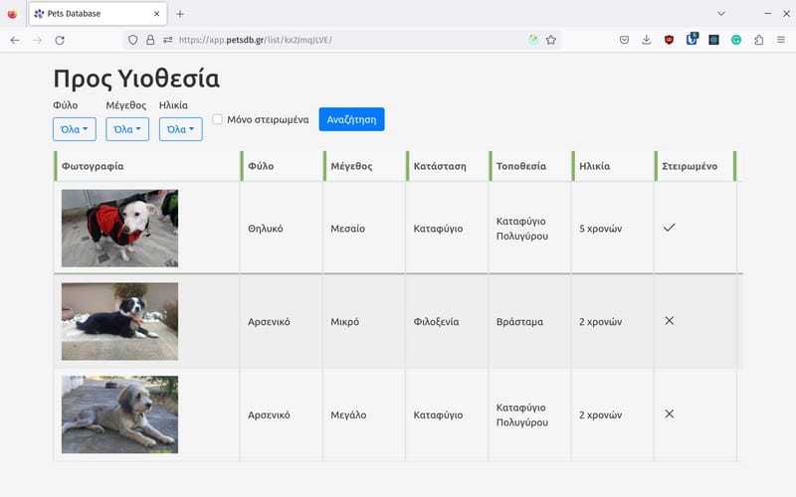
Task: Expand the Ηλικία Όλα dropdown
Action: [x=181, y=129]
